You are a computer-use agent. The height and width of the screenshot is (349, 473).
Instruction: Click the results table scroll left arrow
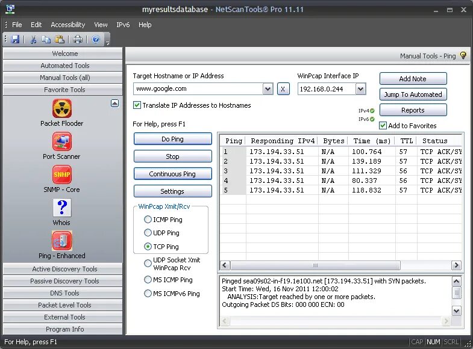click(224, 265)
